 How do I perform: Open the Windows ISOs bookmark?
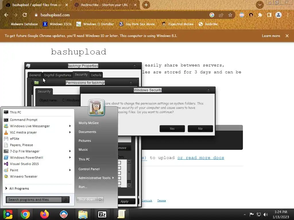pos(57,24)
